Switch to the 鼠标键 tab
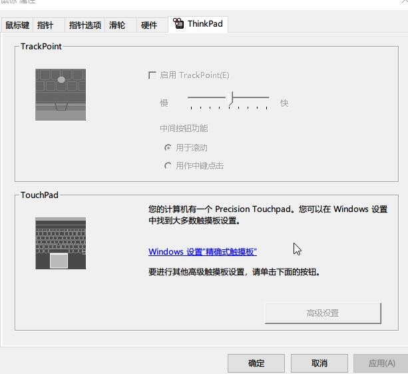The image size is (408, 374). pos(17,25)
